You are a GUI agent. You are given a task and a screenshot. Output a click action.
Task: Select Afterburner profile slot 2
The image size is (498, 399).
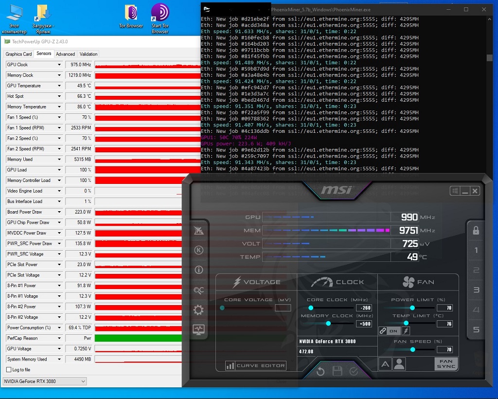pyautogui.click(x=476, y=270)
